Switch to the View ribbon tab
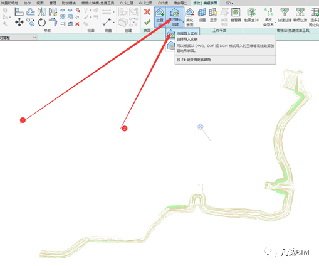 click(x=40, y=3)
